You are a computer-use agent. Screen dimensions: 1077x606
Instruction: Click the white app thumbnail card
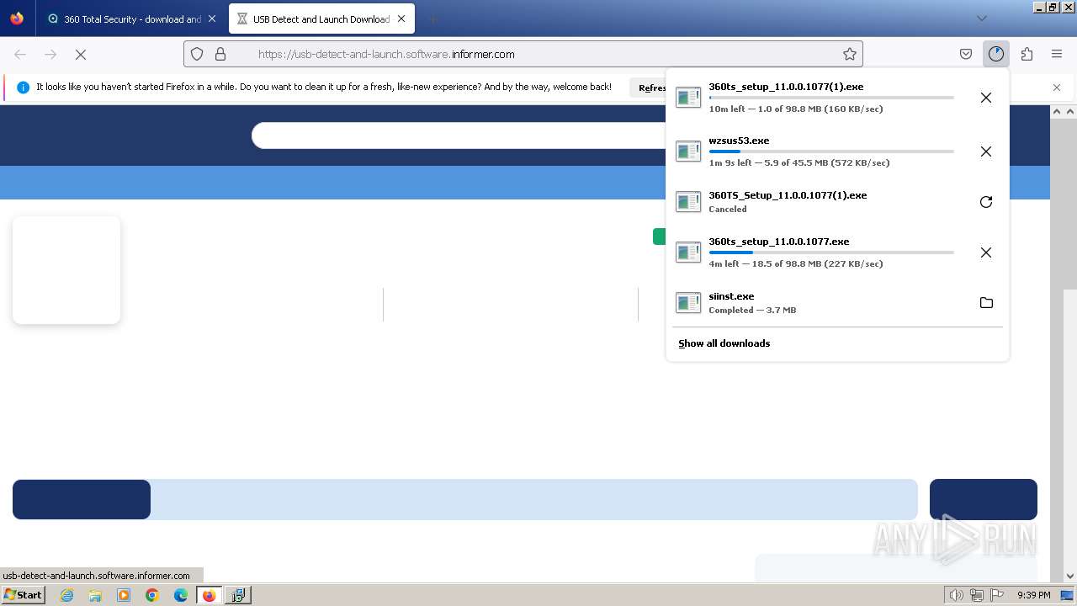coord(66,270)
